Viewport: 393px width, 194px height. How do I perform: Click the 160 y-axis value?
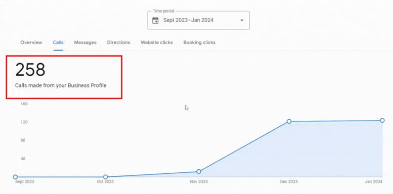(24, 104)
